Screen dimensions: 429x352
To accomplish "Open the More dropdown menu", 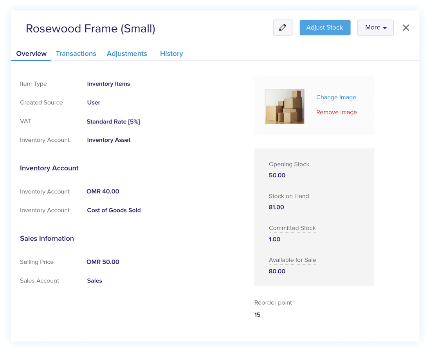I will (375, 28).
